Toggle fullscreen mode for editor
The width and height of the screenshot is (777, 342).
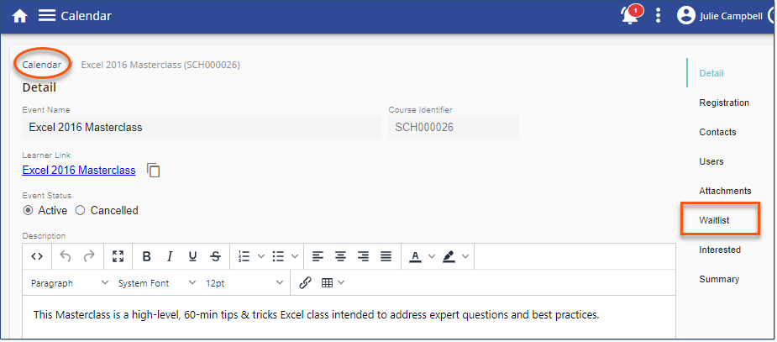[118, 256]
